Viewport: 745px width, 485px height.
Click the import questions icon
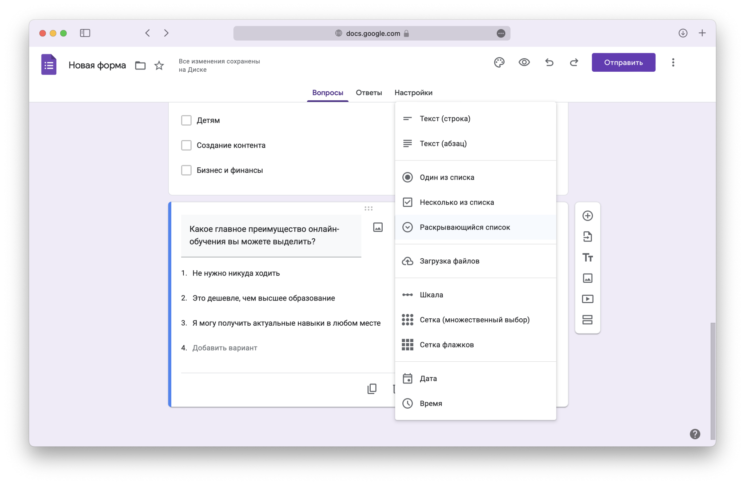587,236
